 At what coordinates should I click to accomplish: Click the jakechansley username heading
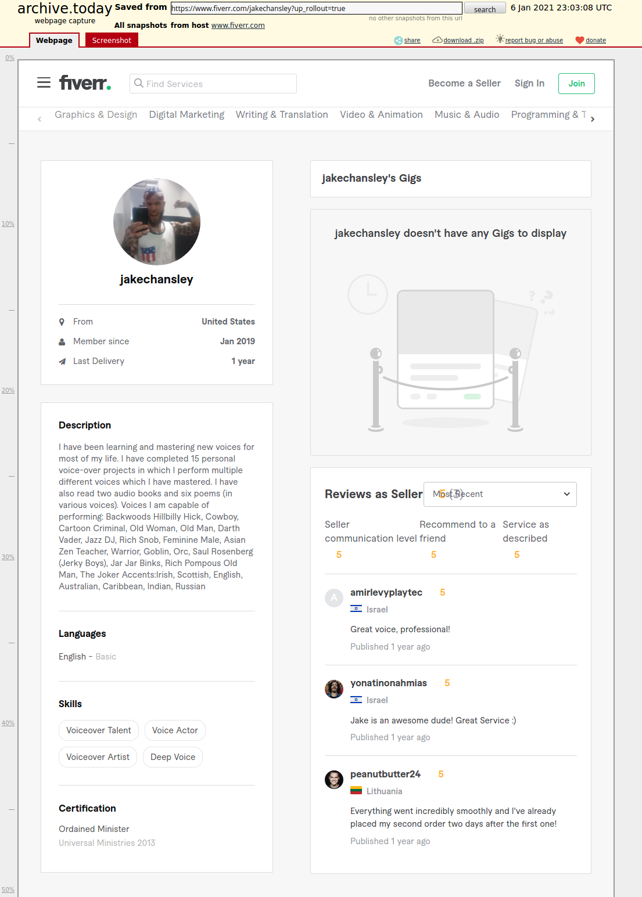[x=156, y=279]
